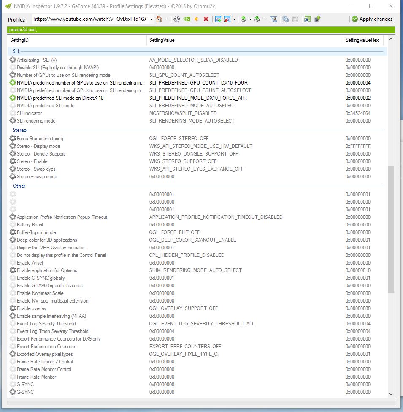The height and width of the screenshot is (412, 403).
Task: Click the Other group header
Action: (19, 186)
